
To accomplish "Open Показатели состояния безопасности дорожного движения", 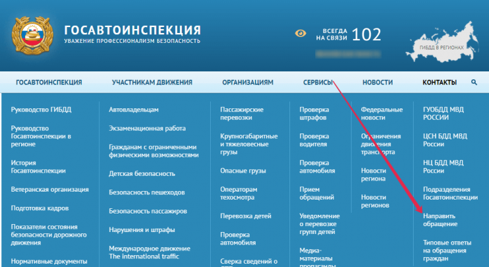I will pos(49,235).
